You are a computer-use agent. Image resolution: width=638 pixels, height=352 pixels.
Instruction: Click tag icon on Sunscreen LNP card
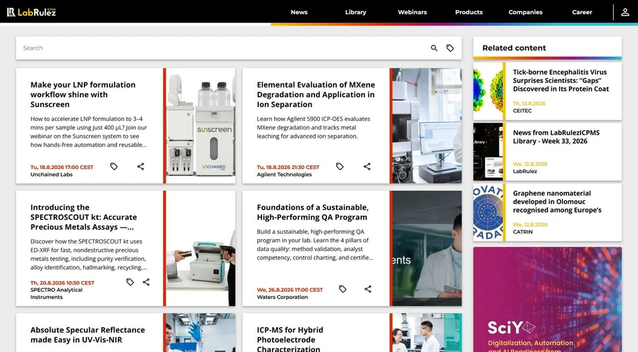point(114,166)
